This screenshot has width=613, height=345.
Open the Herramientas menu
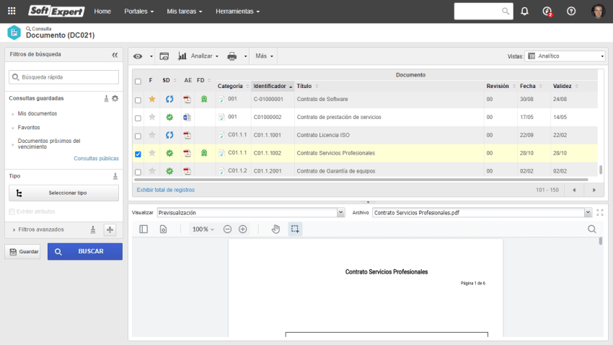[237, 12]
